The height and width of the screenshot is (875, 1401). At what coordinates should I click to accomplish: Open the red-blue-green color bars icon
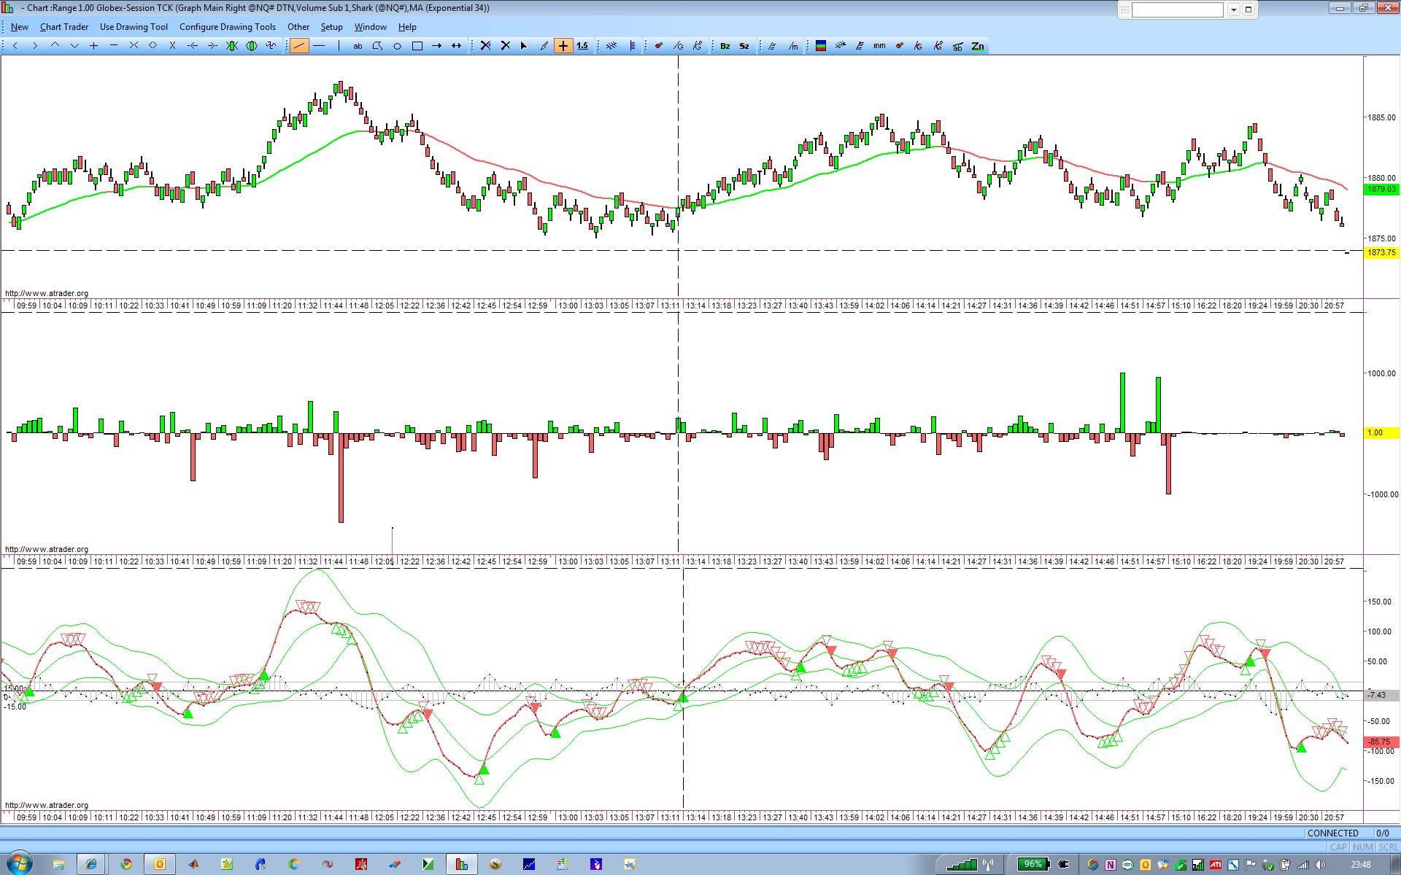(821, 46)
